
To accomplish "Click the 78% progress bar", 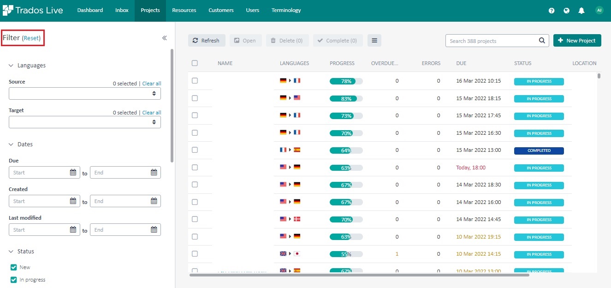I will coord(345,81).
